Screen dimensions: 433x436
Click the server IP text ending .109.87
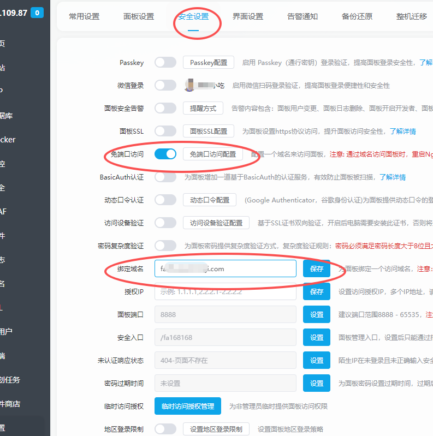[14, 13]
